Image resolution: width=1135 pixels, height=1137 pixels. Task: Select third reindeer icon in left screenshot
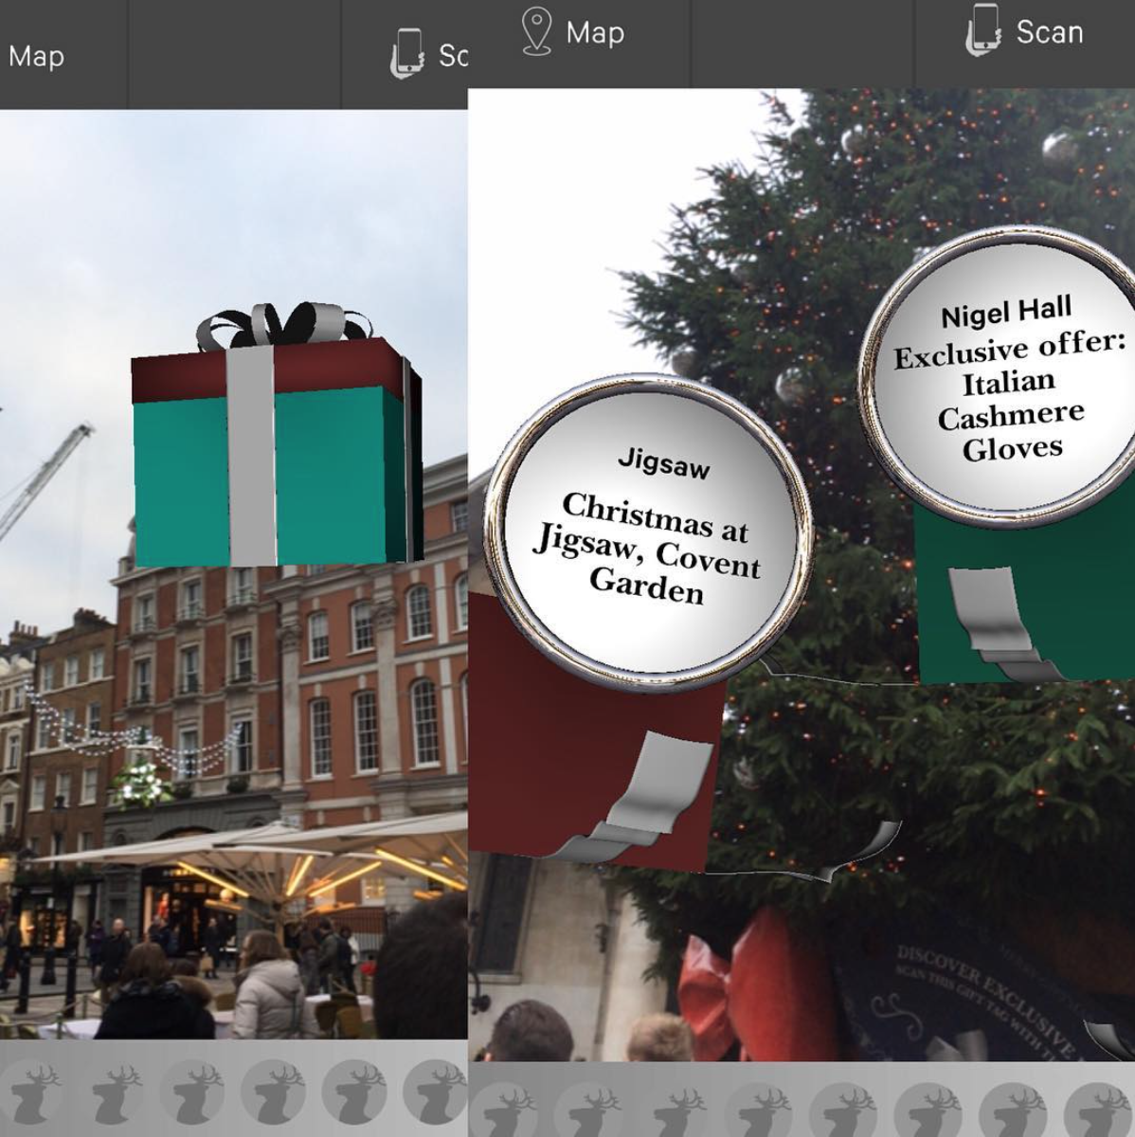193,1091
